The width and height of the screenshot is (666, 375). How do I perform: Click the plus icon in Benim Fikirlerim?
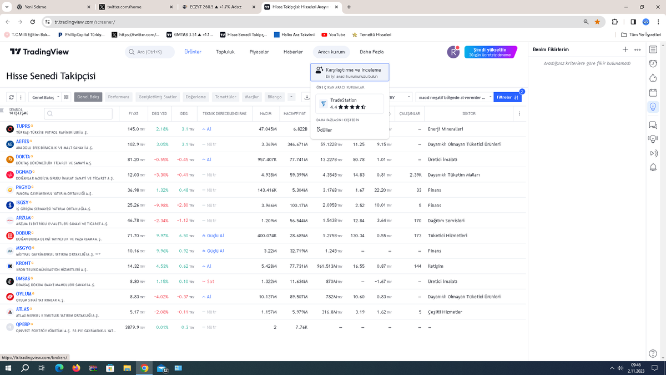625,49
